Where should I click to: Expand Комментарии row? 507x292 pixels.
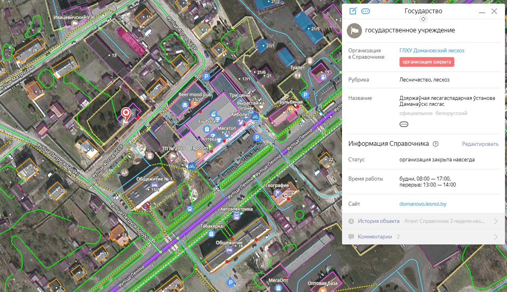(x=424, y=236)
